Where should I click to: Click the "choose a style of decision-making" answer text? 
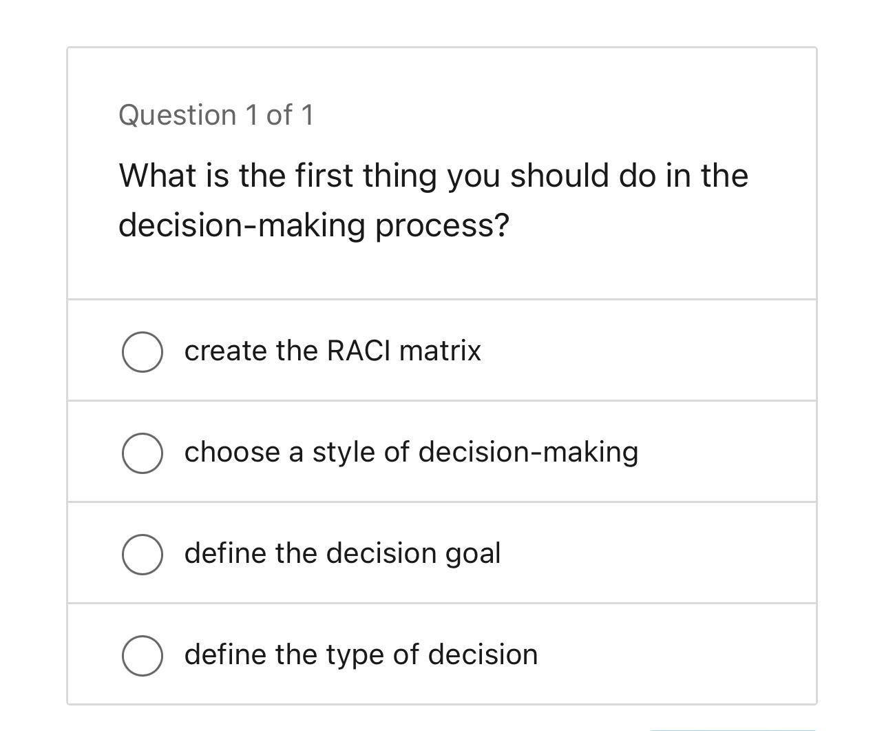point(411,452)
